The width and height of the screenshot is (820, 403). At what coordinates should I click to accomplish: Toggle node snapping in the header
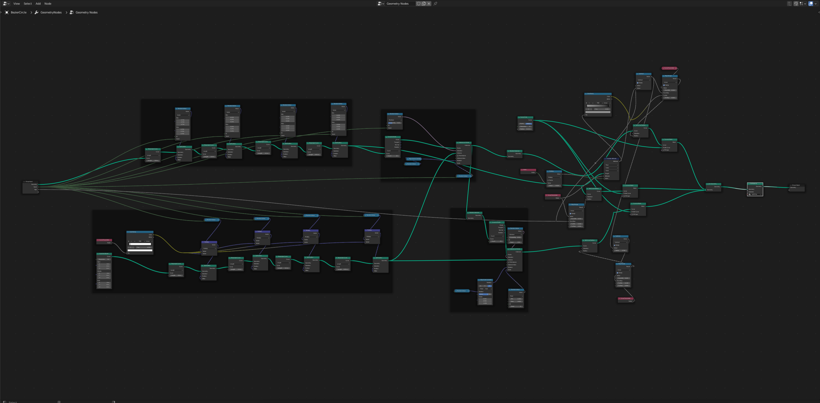(x=796, y=4)
